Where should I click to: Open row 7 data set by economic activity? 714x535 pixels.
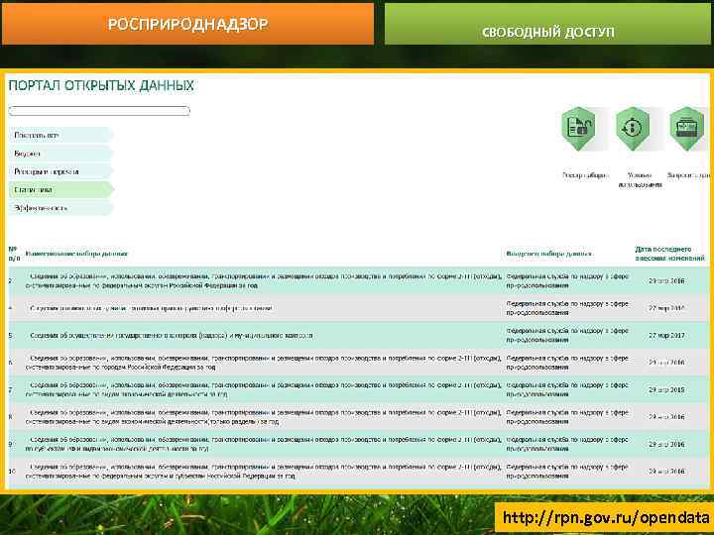(x=264, y=390)
